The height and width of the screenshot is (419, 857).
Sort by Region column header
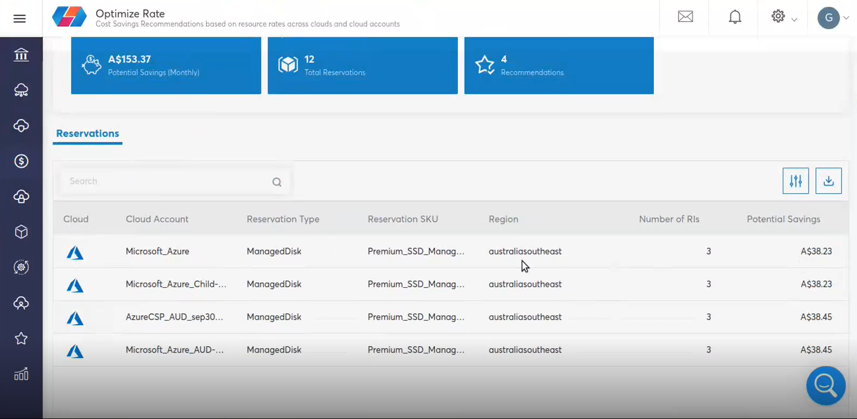tap(503, 219)
